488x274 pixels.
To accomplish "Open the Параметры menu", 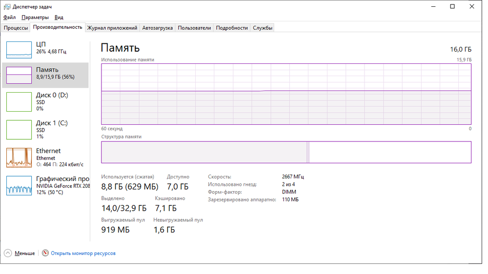I will (35, 17).
